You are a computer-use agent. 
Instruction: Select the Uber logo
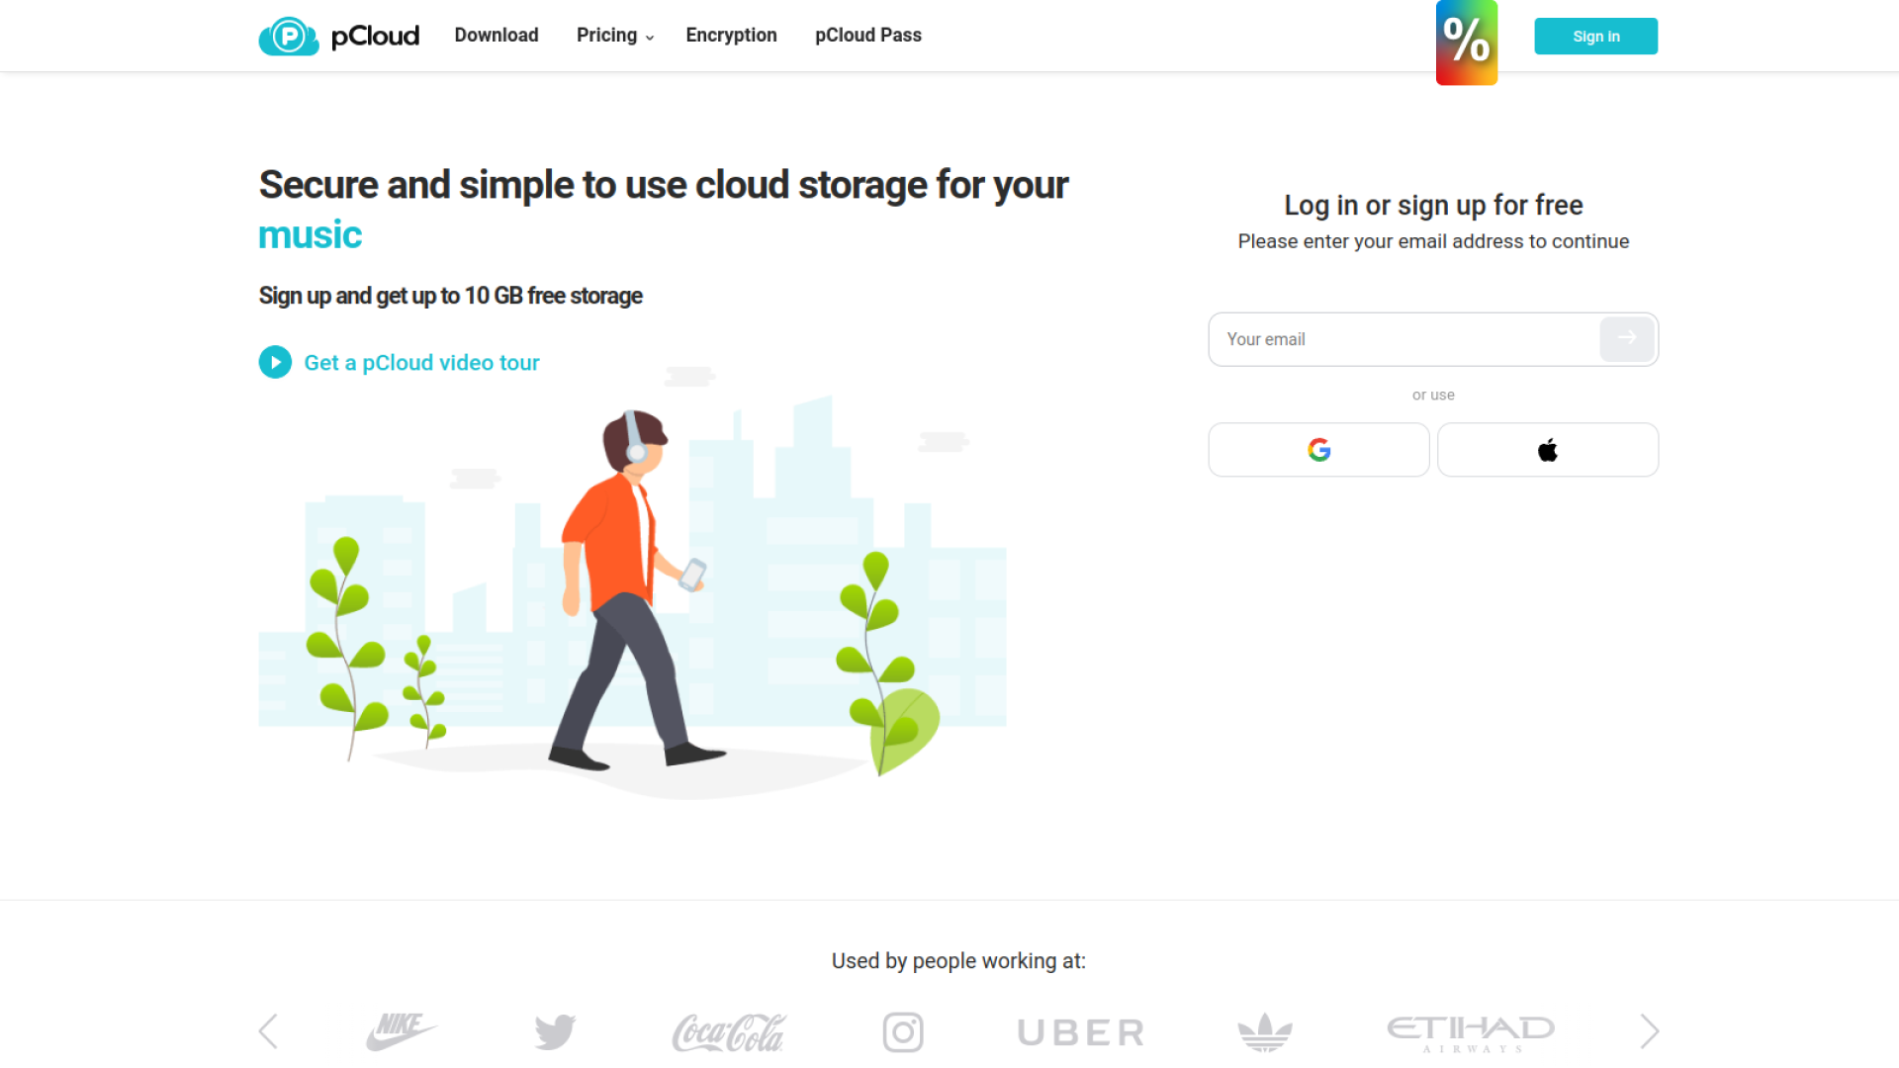[x=1080, y=1030]
